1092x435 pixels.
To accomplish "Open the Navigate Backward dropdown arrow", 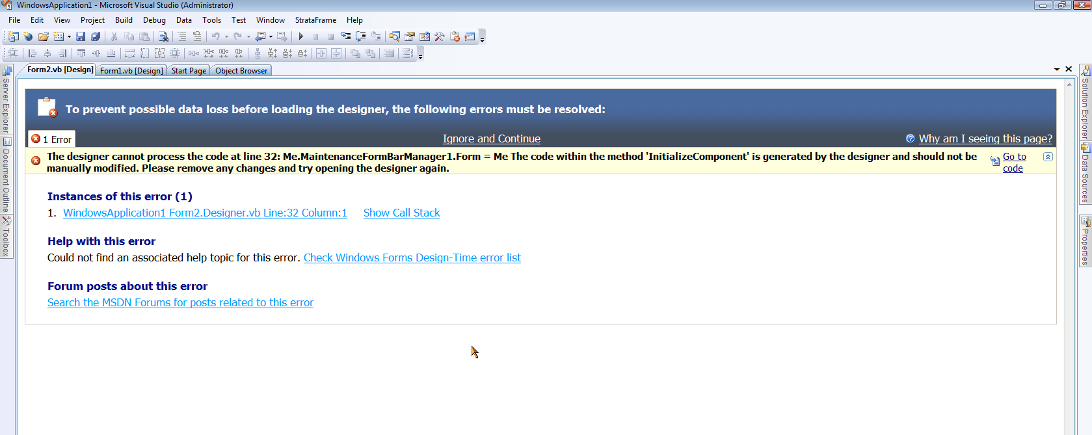I will (x=271, y=36).
